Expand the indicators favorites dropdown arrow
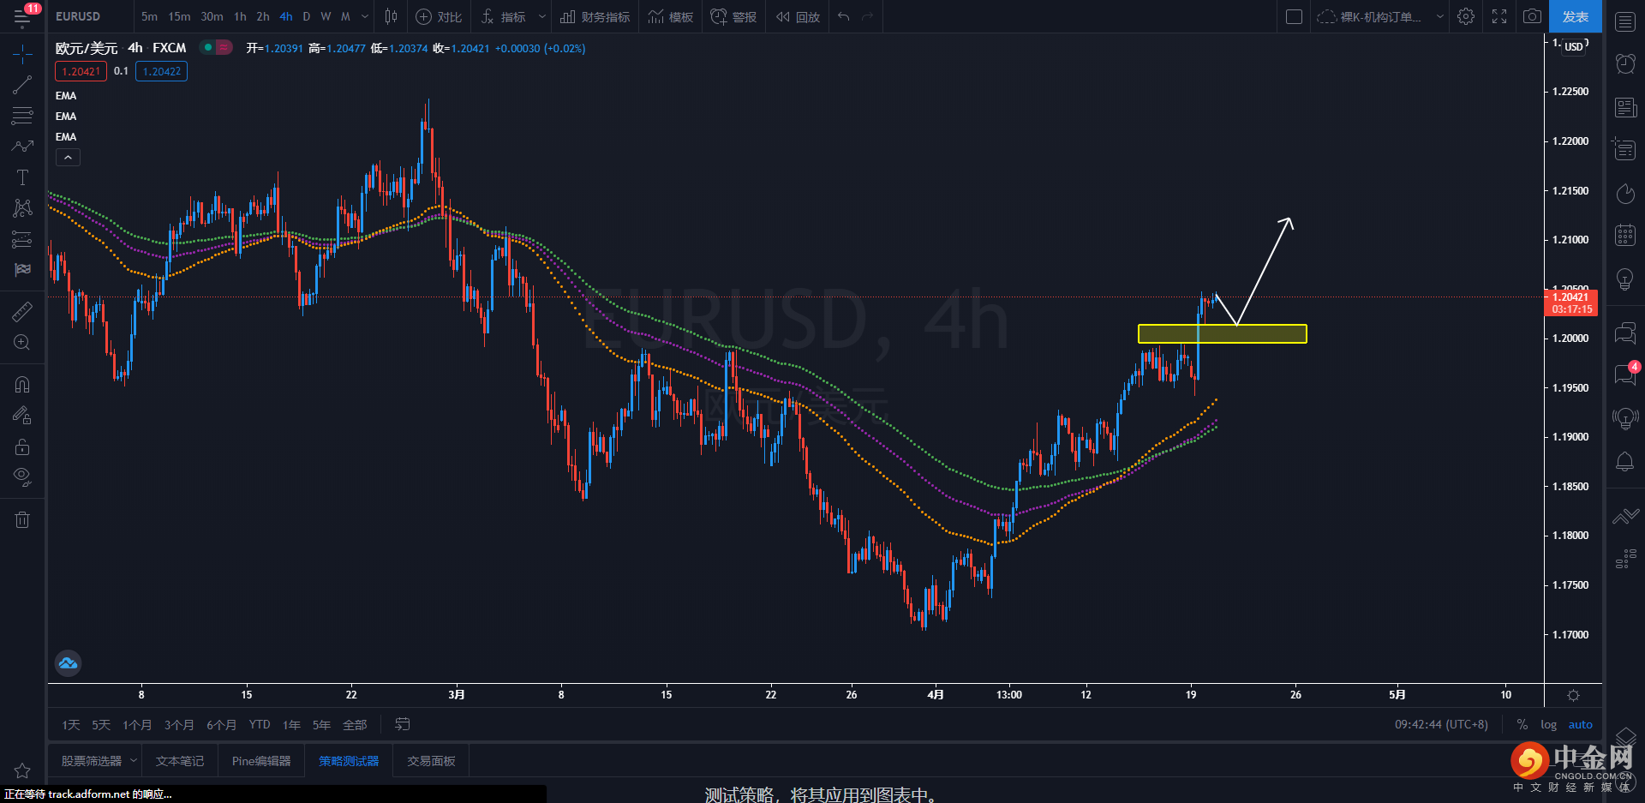 tap(541, 16)
